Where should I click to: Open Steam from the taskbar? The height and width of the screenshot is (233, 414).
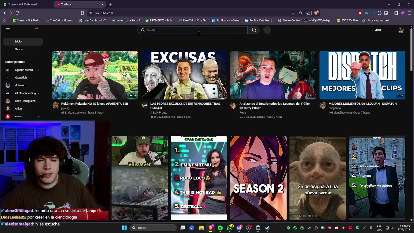[x=267, y=228]
